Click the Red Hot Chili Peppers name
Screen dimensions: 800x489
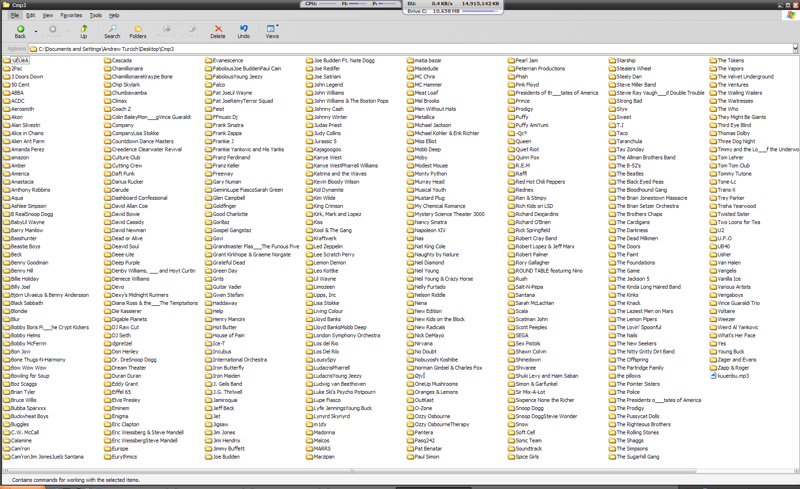click(540, 182)
